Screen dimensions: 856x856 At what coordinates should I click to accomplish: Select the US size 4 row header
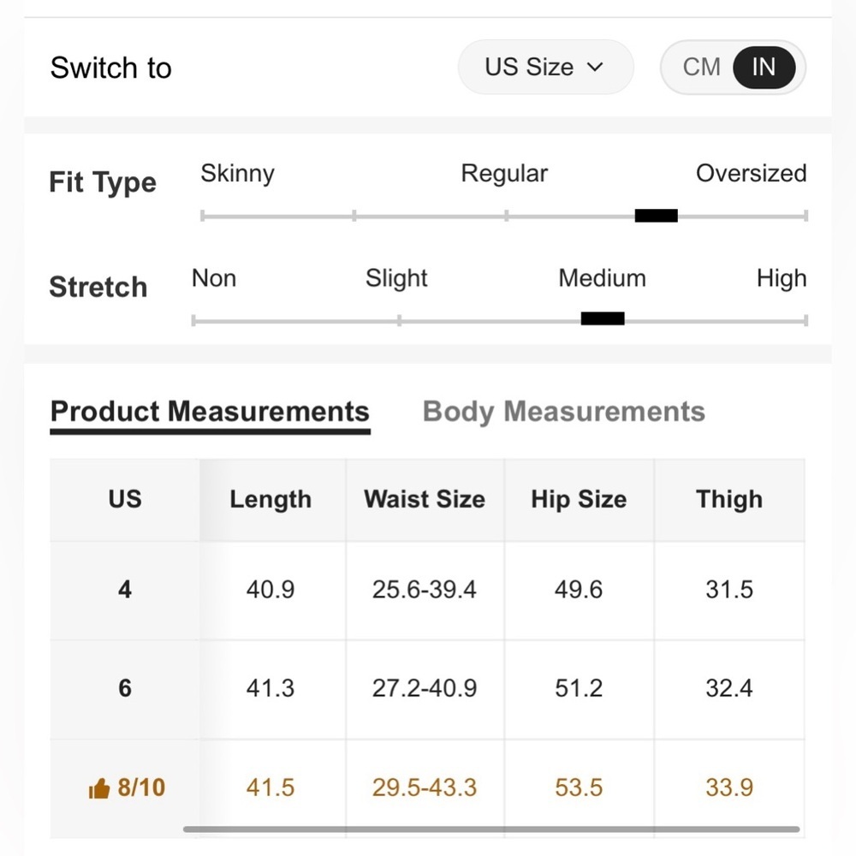tap(125, 590)
